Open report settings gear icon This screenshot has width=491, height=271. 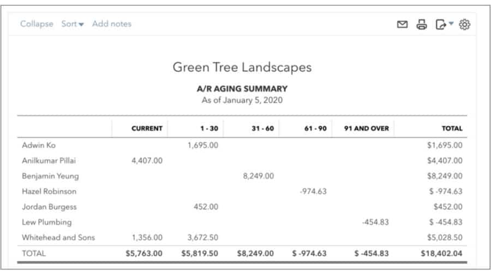464,24
